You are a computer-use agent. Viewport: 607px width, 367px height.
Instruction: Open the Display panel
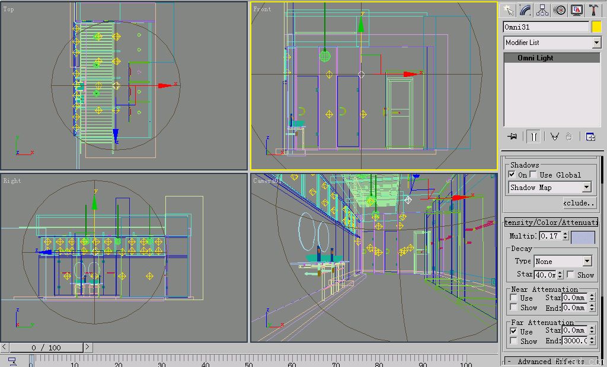[576, 9]
